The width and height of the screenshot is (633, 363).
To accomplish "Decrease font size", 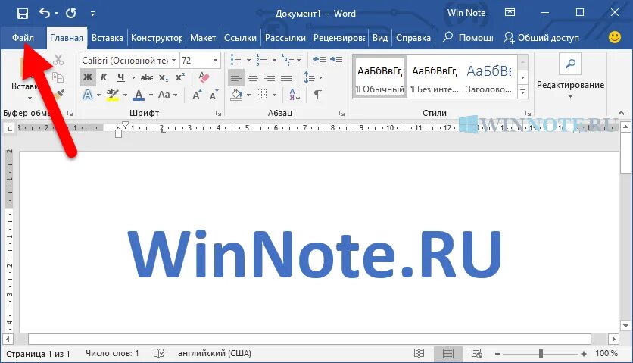I will click(214, 95).
